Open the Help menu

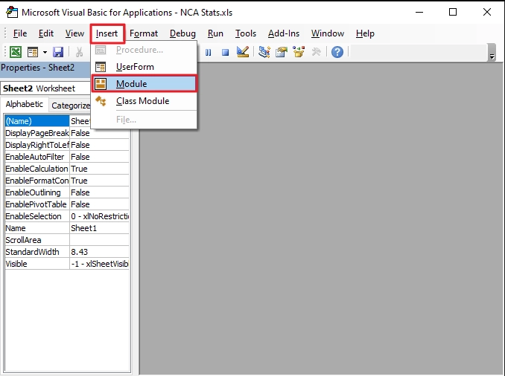point(365,33)
